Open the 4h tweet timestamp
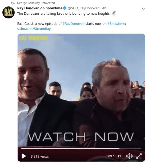This screenshot has height=164, width=148. 104,8
